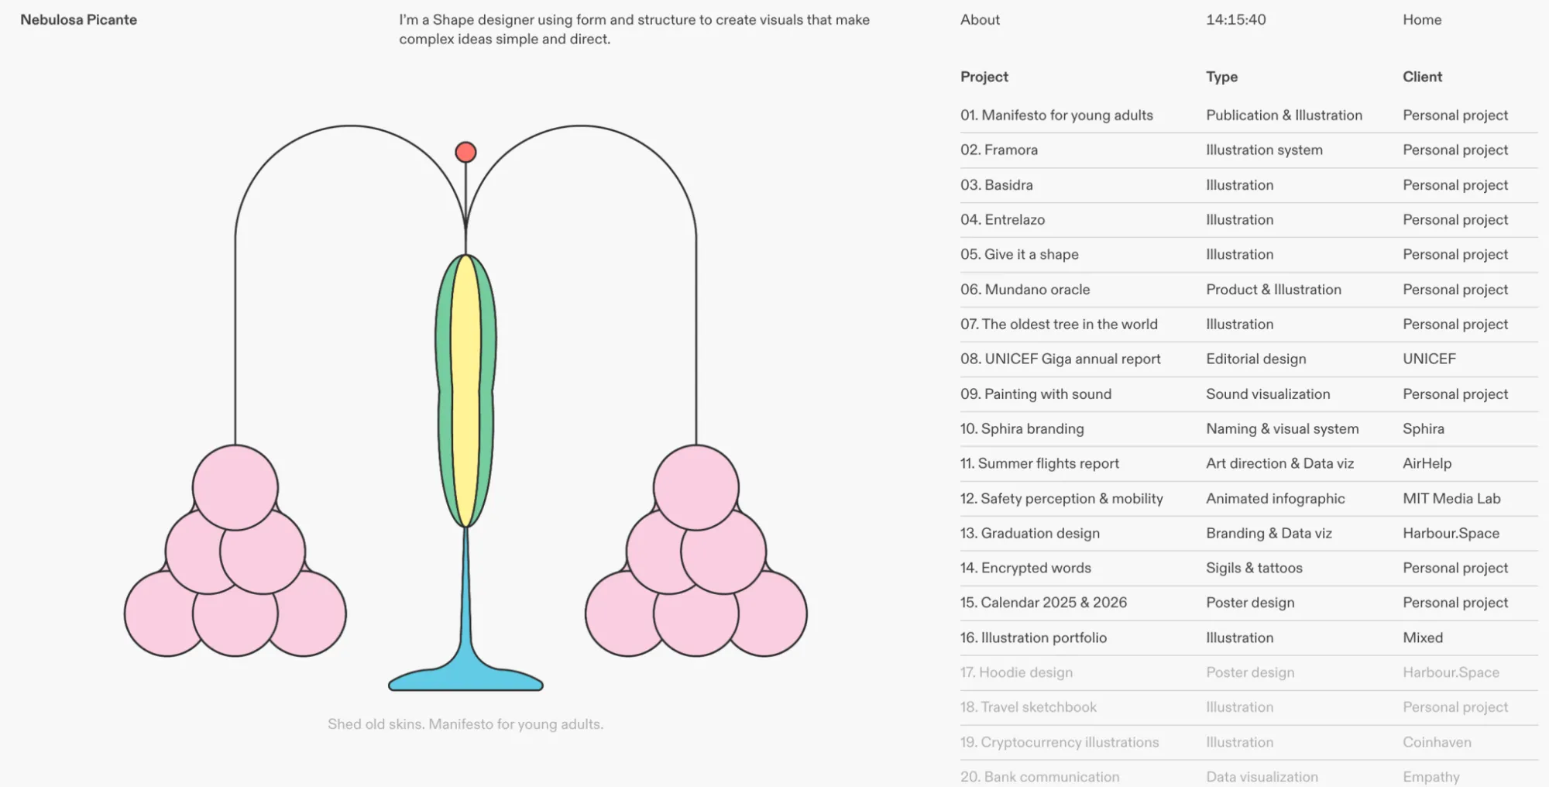View the 04. Entrelazo project

1002,220
